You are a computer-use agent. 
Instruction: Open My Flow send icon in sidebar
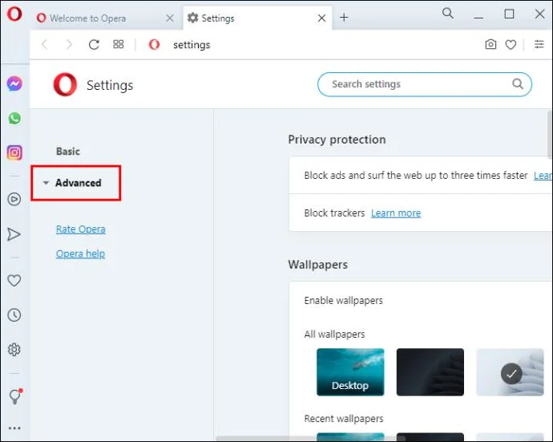[x=14, y=234]
